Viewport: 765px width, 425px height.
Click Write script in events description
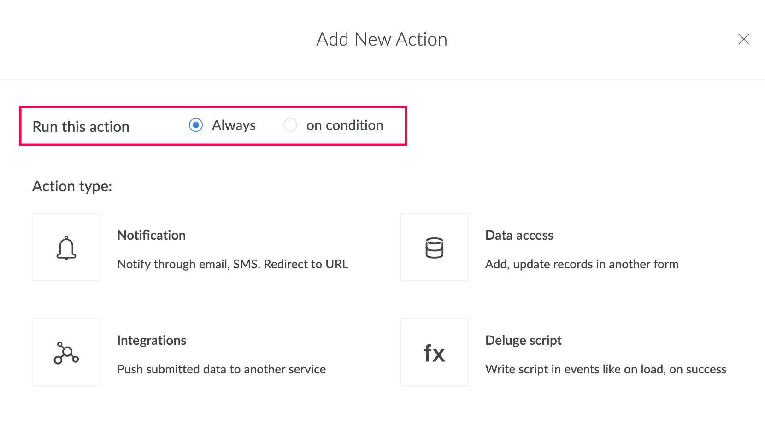click(606, 369)
